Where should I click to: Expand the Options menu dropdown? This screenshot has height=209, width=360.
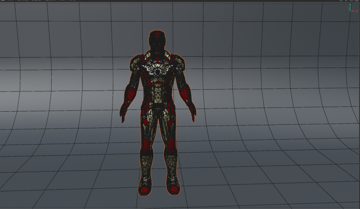point(49,0)
